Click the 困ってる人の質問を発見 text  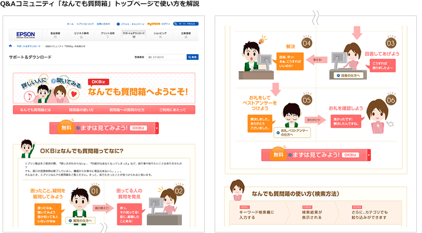point(129,194)
